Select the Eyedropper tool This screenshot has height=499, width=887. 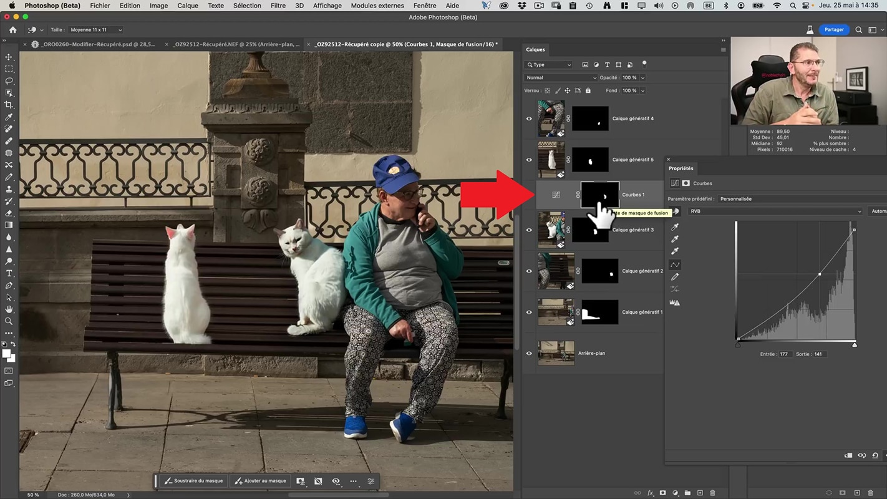9,117
